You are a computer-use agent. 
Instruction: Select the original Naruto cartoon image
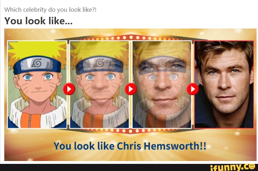(x=37, y=84)
